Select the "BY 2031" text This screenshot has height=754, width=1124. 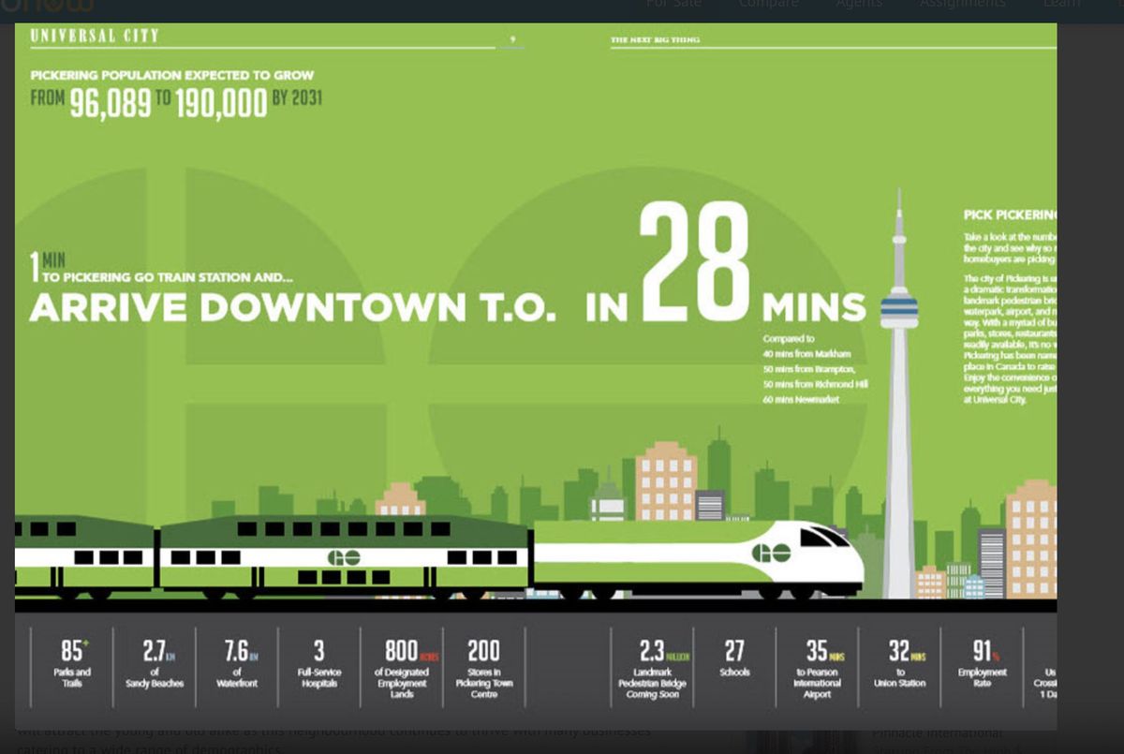tap(298, 98)
